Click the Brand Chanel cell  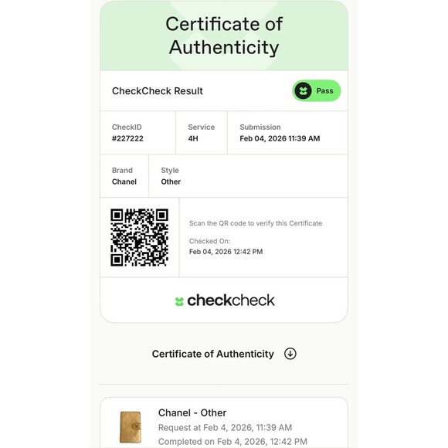124,175
